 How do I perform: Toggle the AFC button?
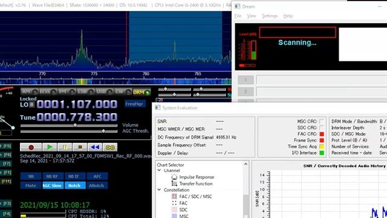(97, 176)
